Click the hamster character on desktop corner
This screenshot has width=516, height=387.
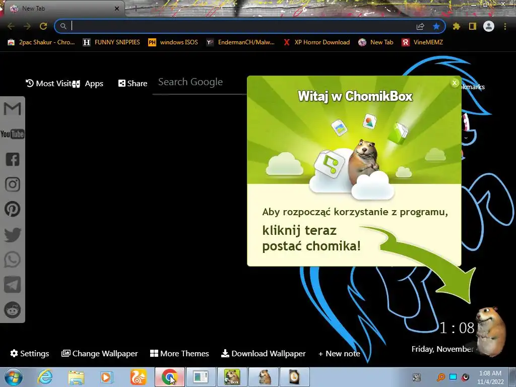pos(490,332)
